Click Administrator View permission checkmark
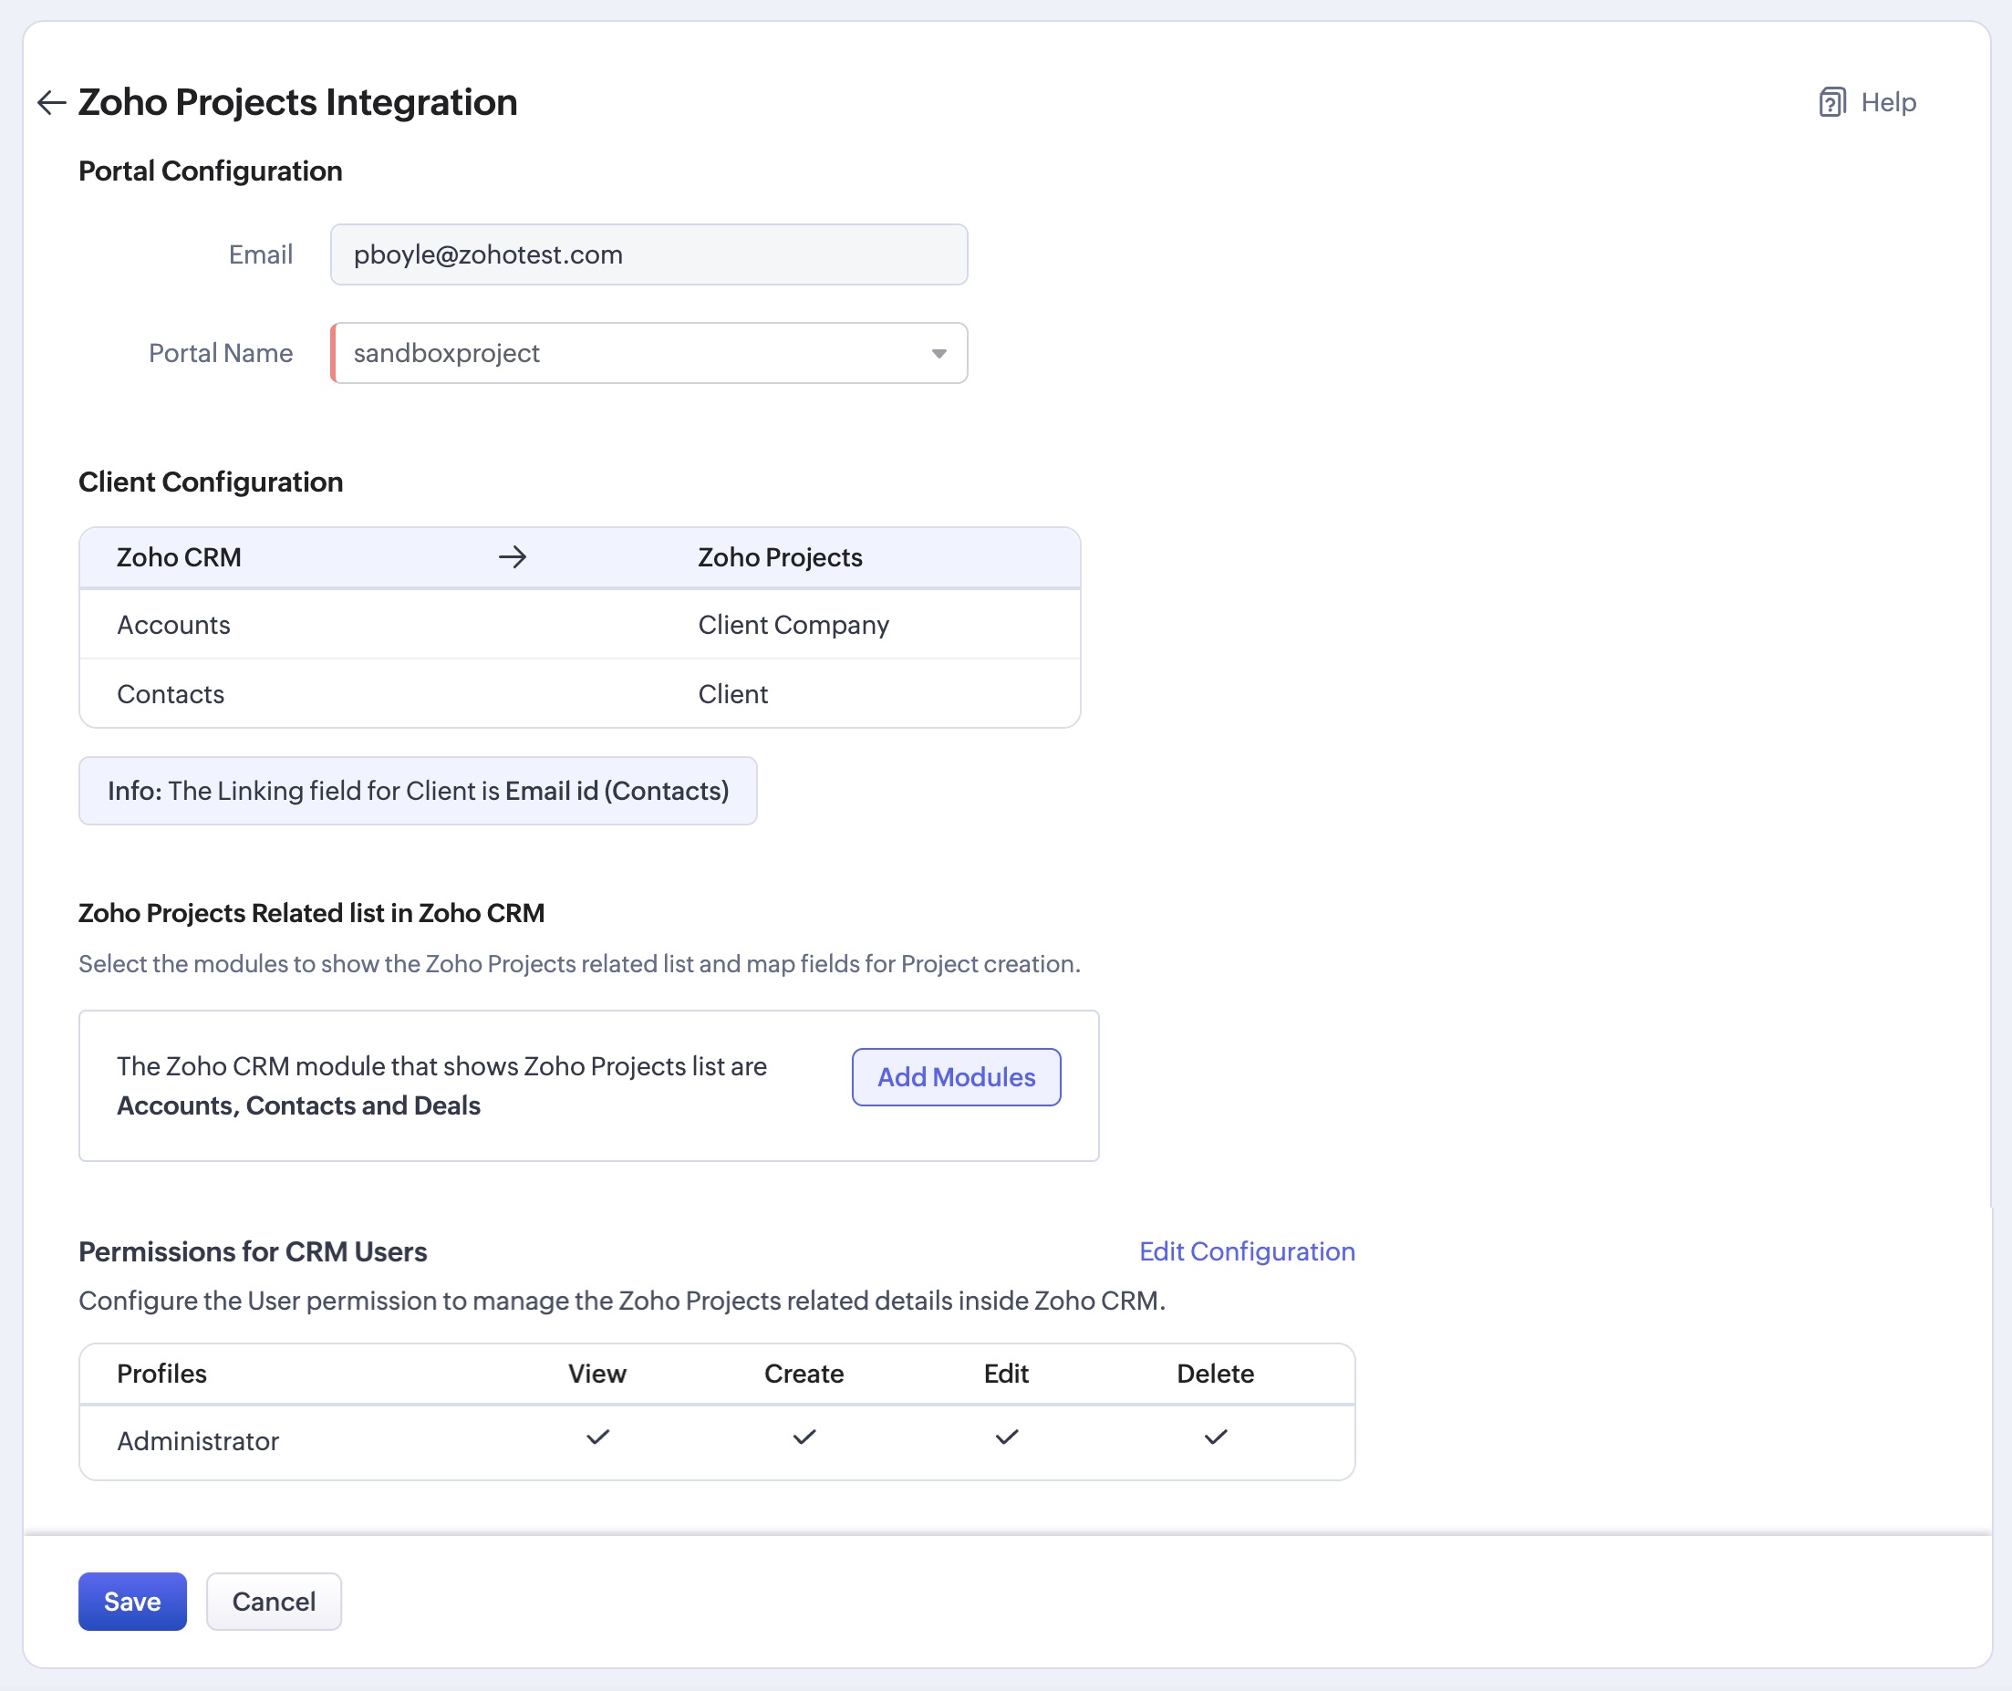 [x=598, y=1437]
